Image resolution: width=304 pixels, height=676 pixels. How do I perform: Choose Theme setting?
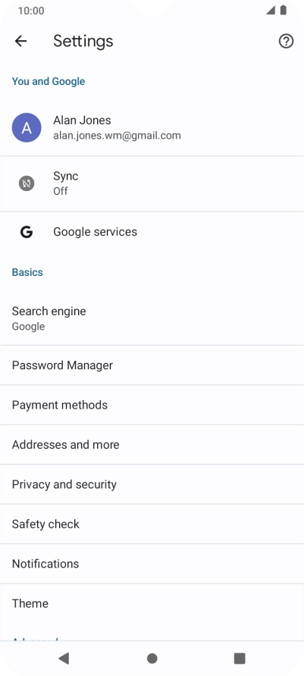pyautogui.click(x=152, y=603)
